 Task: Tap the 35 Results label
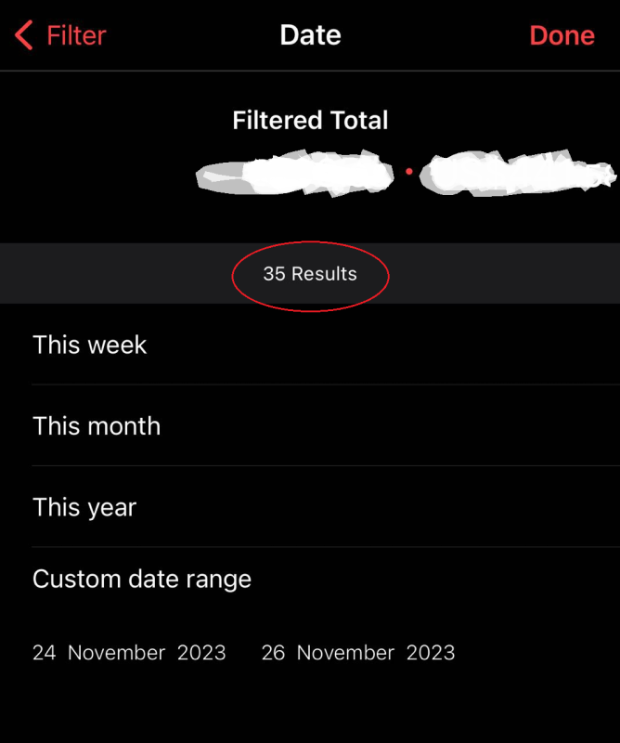coord(310,274)
